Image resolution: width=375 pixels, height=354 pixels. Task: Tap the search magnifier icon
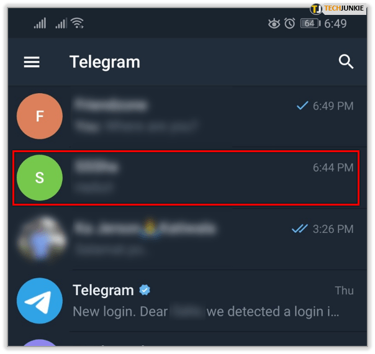[346, 61]
